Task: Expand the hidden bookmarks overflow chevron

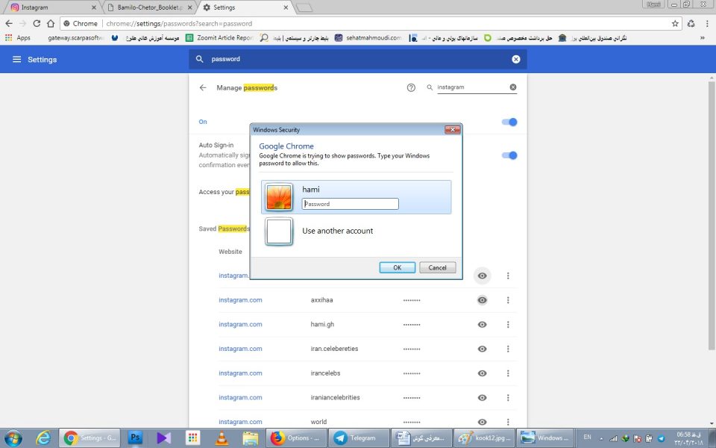Action: pyautogui.click(x=702, y=37)
